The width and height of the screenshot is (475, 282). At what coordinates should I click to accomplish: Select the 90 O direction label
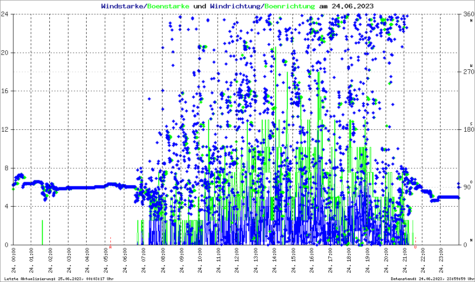(x=467, y=186)
